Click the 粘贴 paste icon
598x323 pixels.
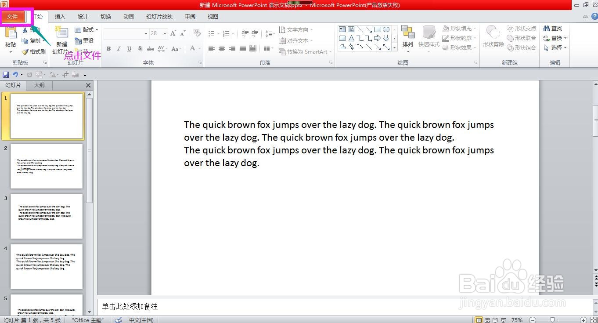(11, 33)
